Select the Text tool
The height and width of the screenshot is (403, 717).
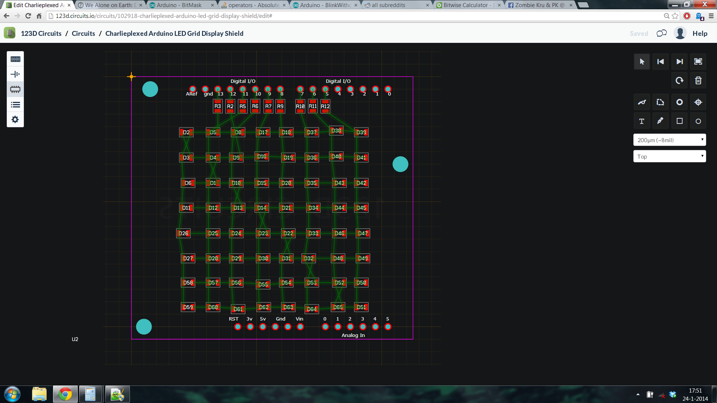coord(642,121)
